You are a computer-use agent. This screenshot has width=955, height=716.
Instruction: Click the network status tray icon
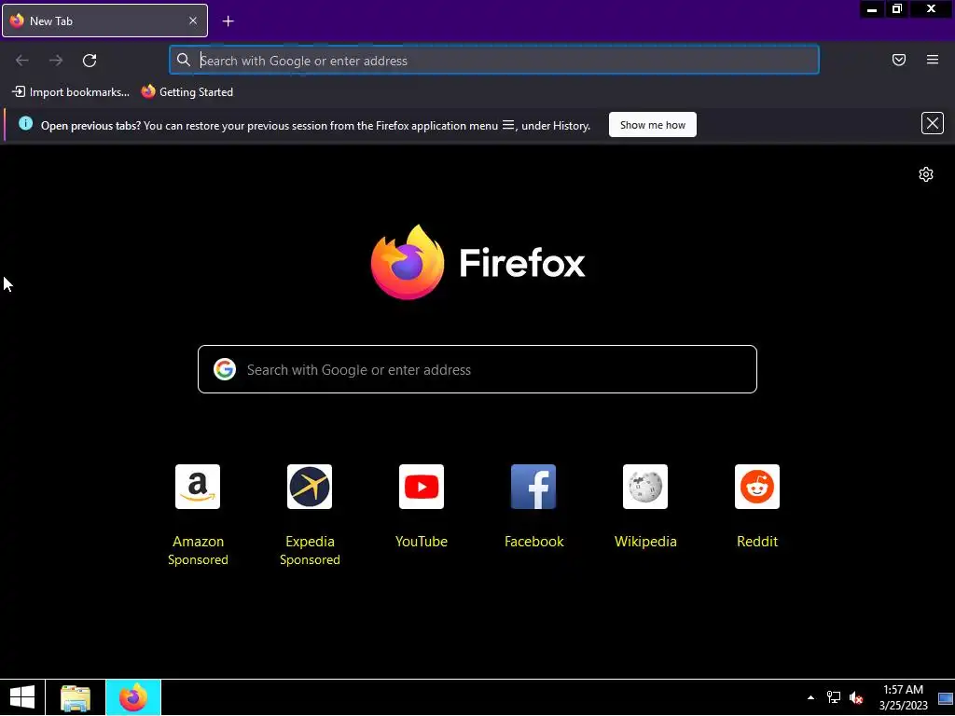point(833,697)
